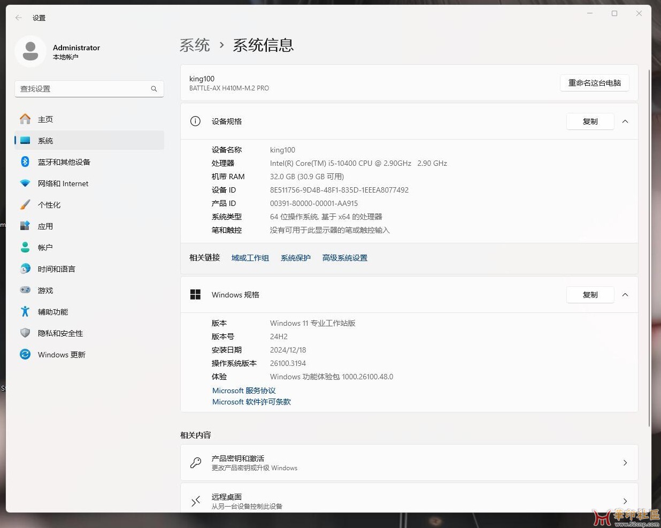Screen dimensions: 661x528
Task: Open 产品密钥和激活 via its right chevron
Action: (x=625, y=463)
